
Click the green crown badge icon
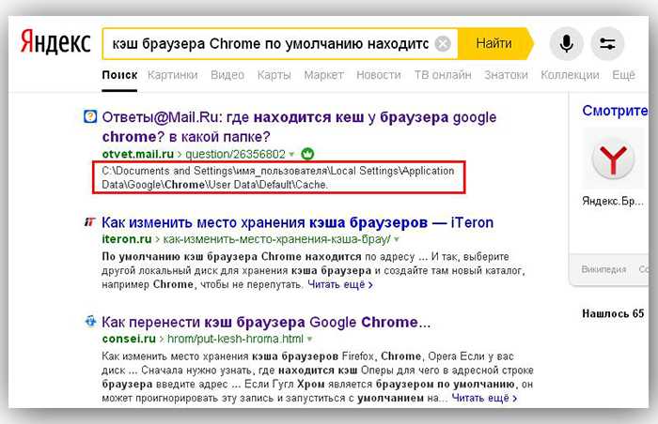(307, 154)
